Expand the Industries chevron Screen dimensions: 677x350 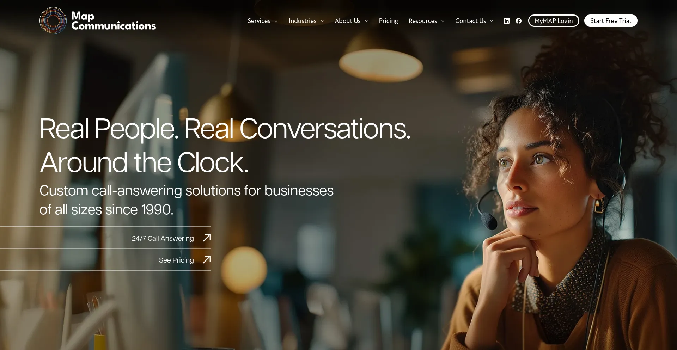pos(322,21)
